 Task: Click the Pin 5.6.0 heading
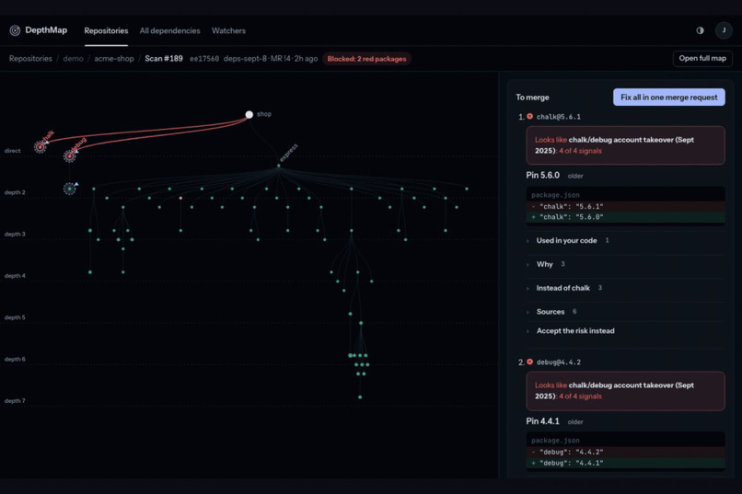point(543,176)
